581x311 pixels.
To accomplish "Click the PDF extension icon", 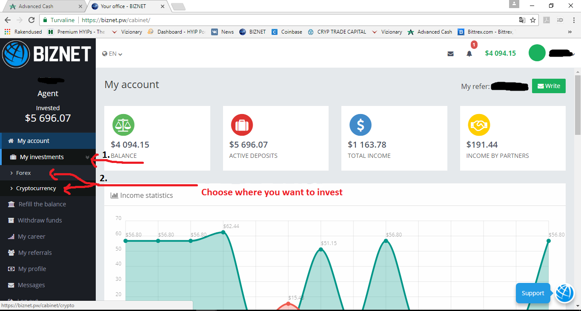I will tap(547, 20).
